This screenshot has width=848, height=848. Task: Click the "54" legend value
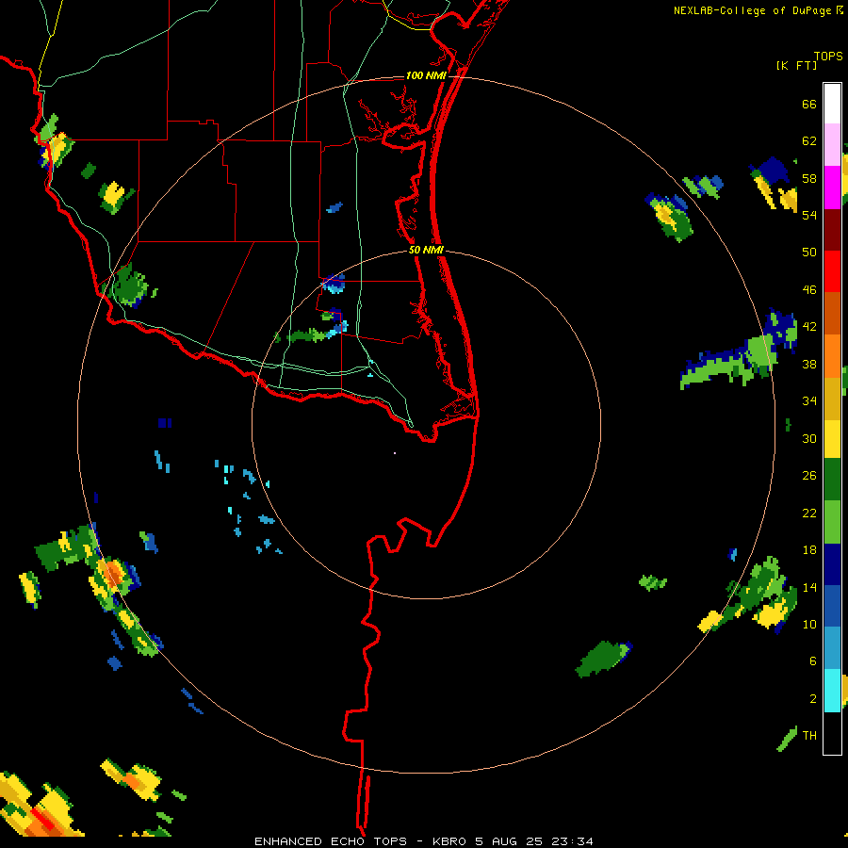click(x=809, y=215)
